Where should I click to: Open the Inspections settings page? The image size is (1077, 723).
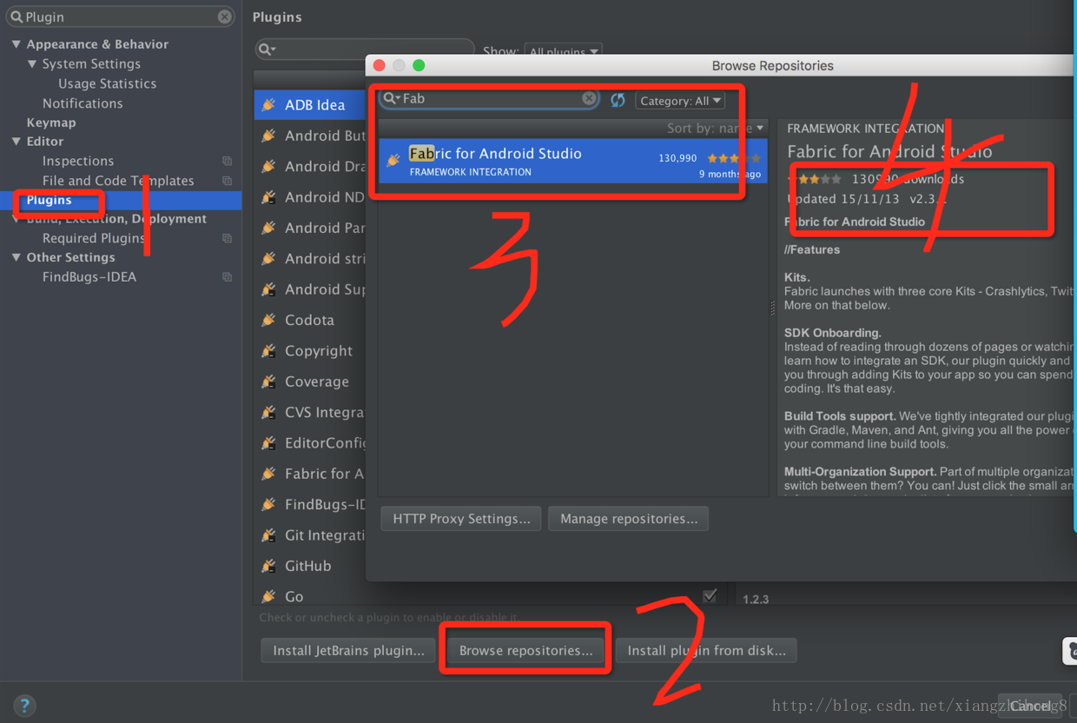(x=78, y=161)
